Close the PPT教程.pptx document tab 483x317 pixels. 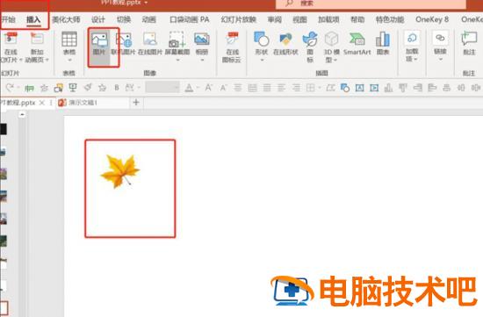42,103
